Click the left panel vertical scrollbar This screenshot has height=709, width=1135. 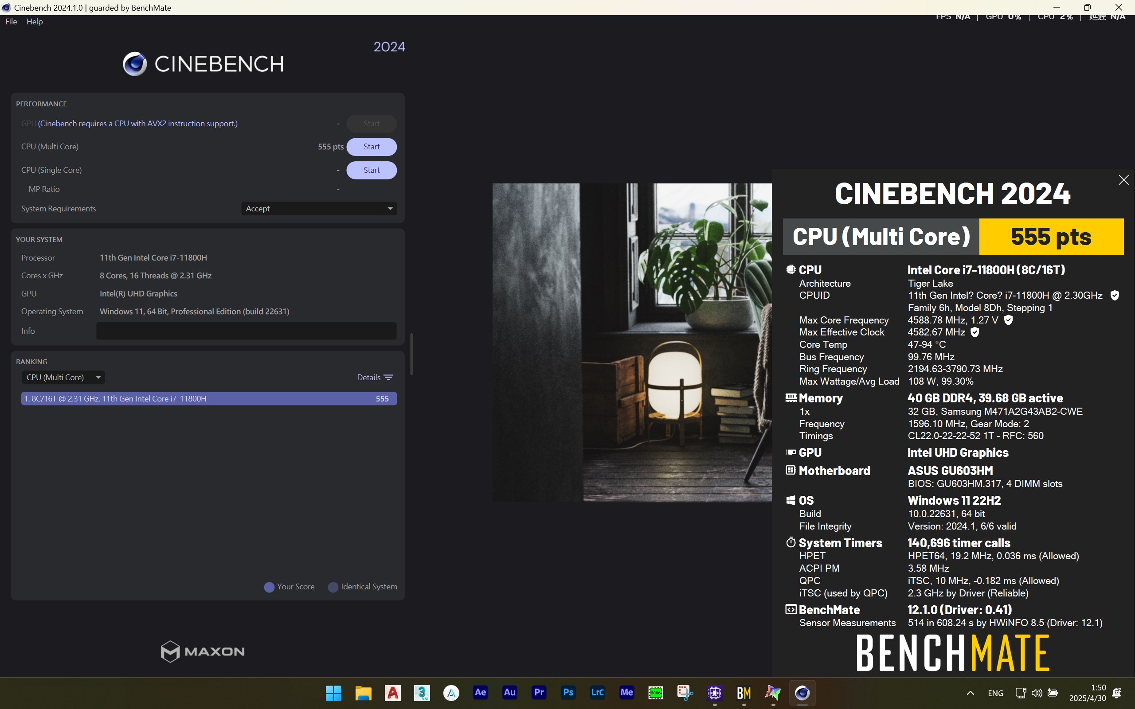(x=411, y=354)
